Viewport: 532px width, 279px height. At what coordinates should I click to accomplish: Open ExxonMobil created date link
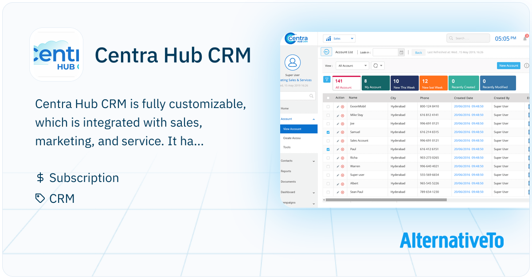(469, 107)
